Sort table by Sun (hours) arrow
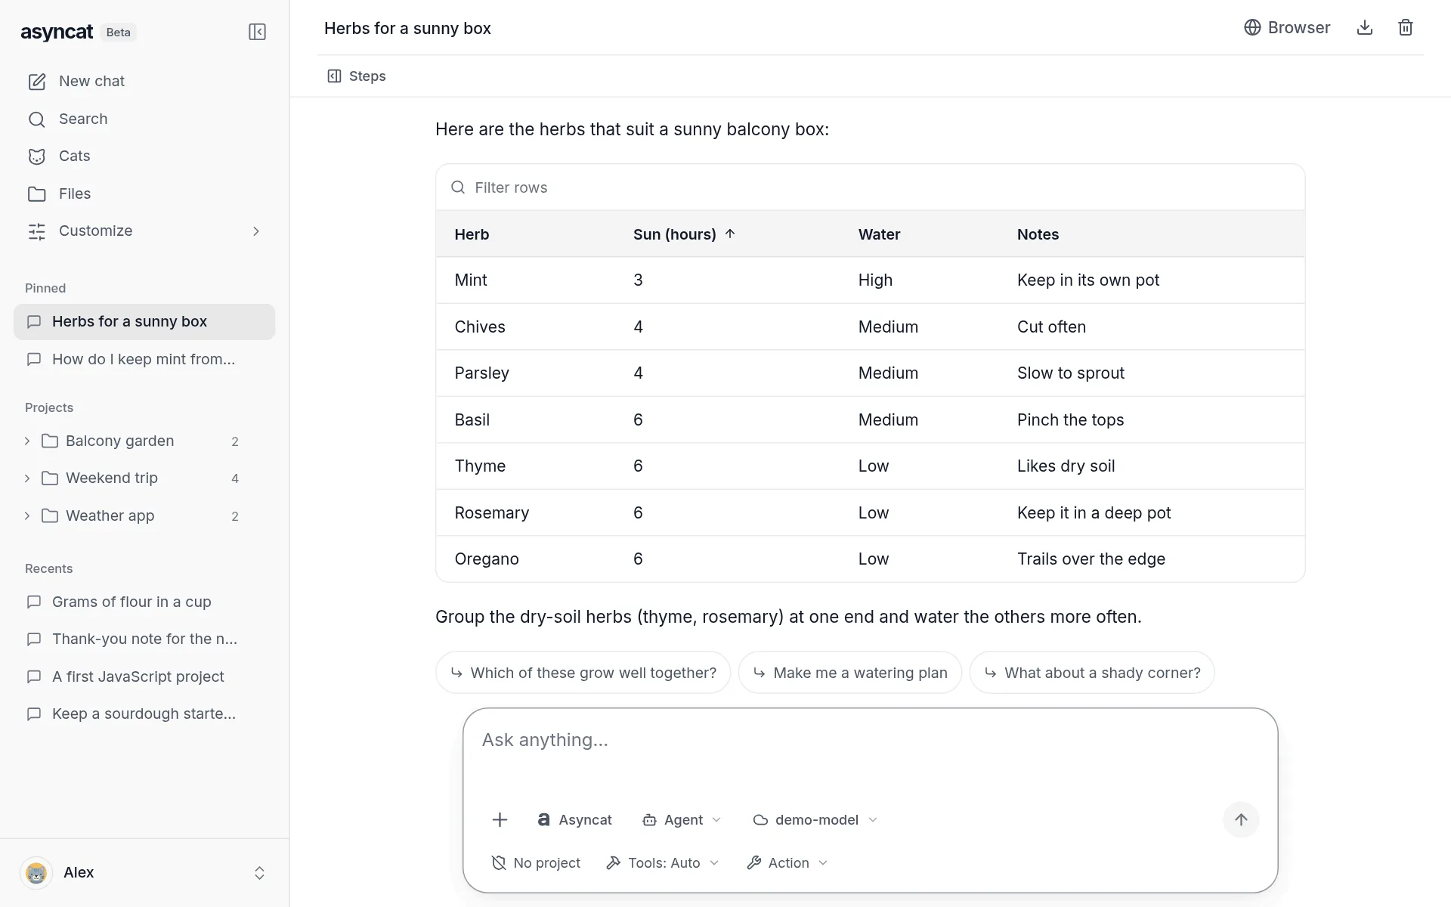1451x907 pixels. 730,234
